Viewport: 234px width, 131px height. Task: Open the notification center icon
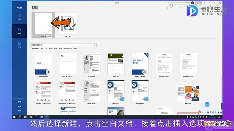(219, 117)
